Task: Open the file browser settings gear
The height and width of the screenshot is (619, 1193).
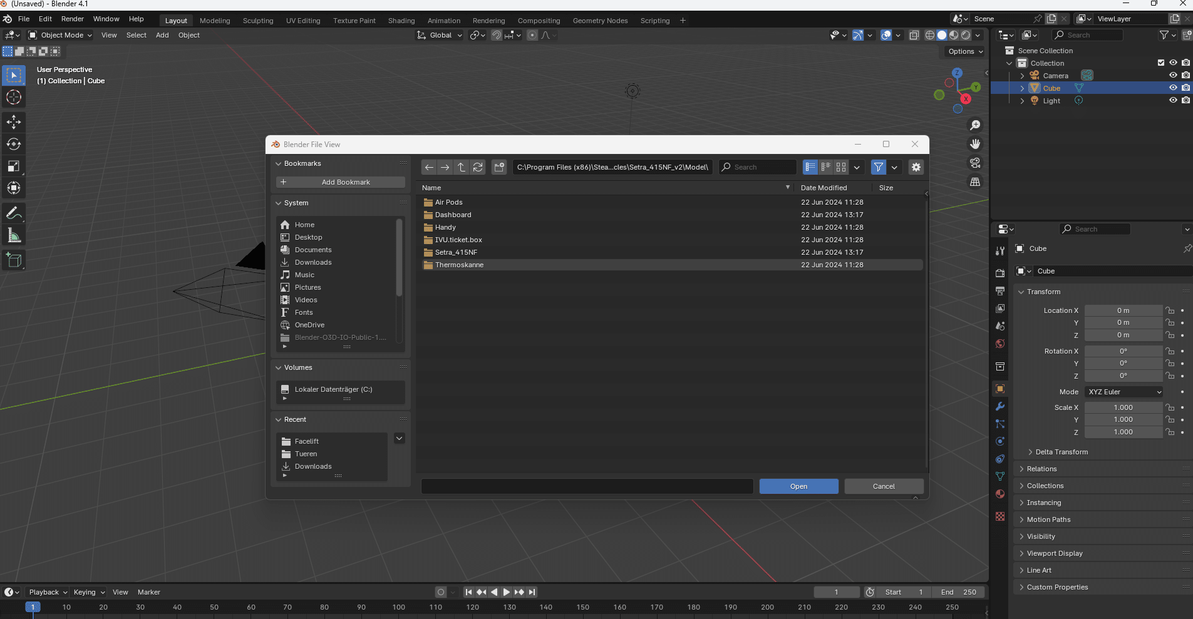Action: pyautogui.click(x=916, y=167)
